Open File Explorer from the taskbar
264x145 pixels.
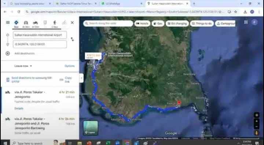(80, 143)
